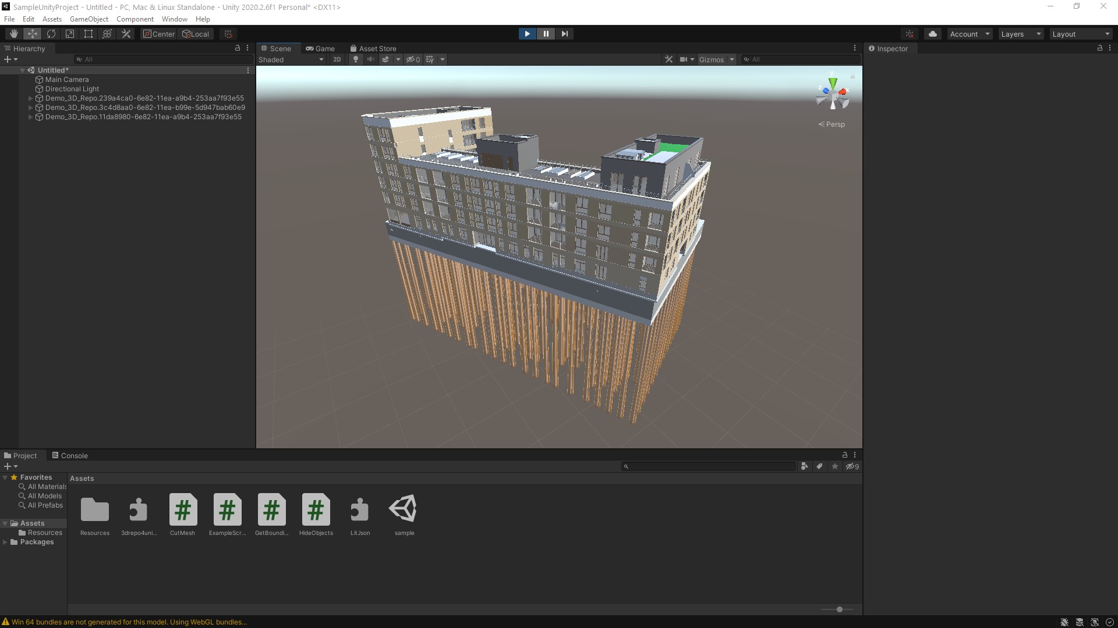Select the Rotate tool

point(51,33)
